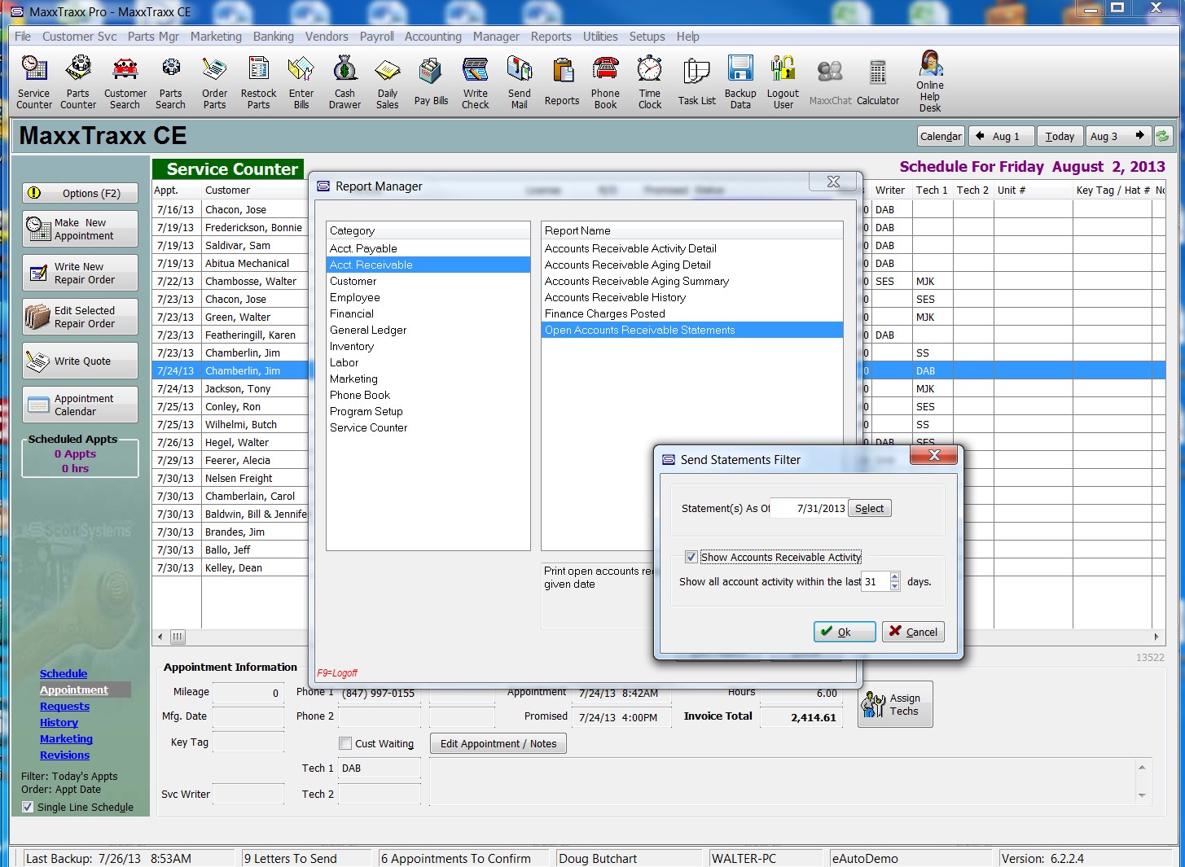Image resolution: width=1185 pixels, height=867 pixels.
Task: Open the Reports toolbar icon
Action: pyautogui.click(x=562, y=81)
